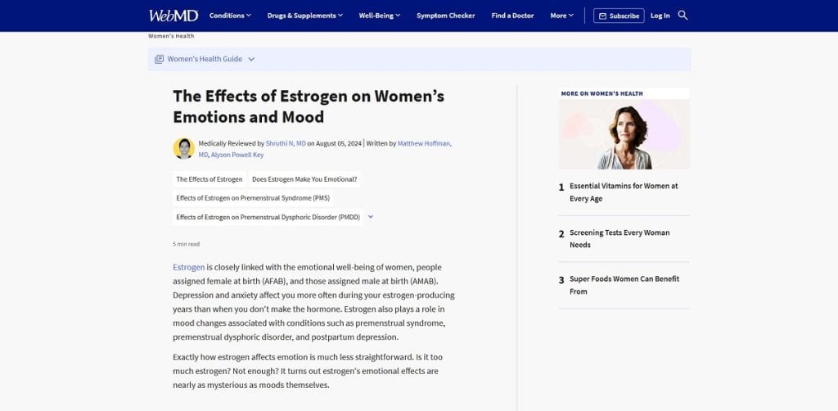Image resolution: width=838 pixels, height=411 pixels.
Task: Open Essential Vitamins for Women article
Action: tap(623, 192)
